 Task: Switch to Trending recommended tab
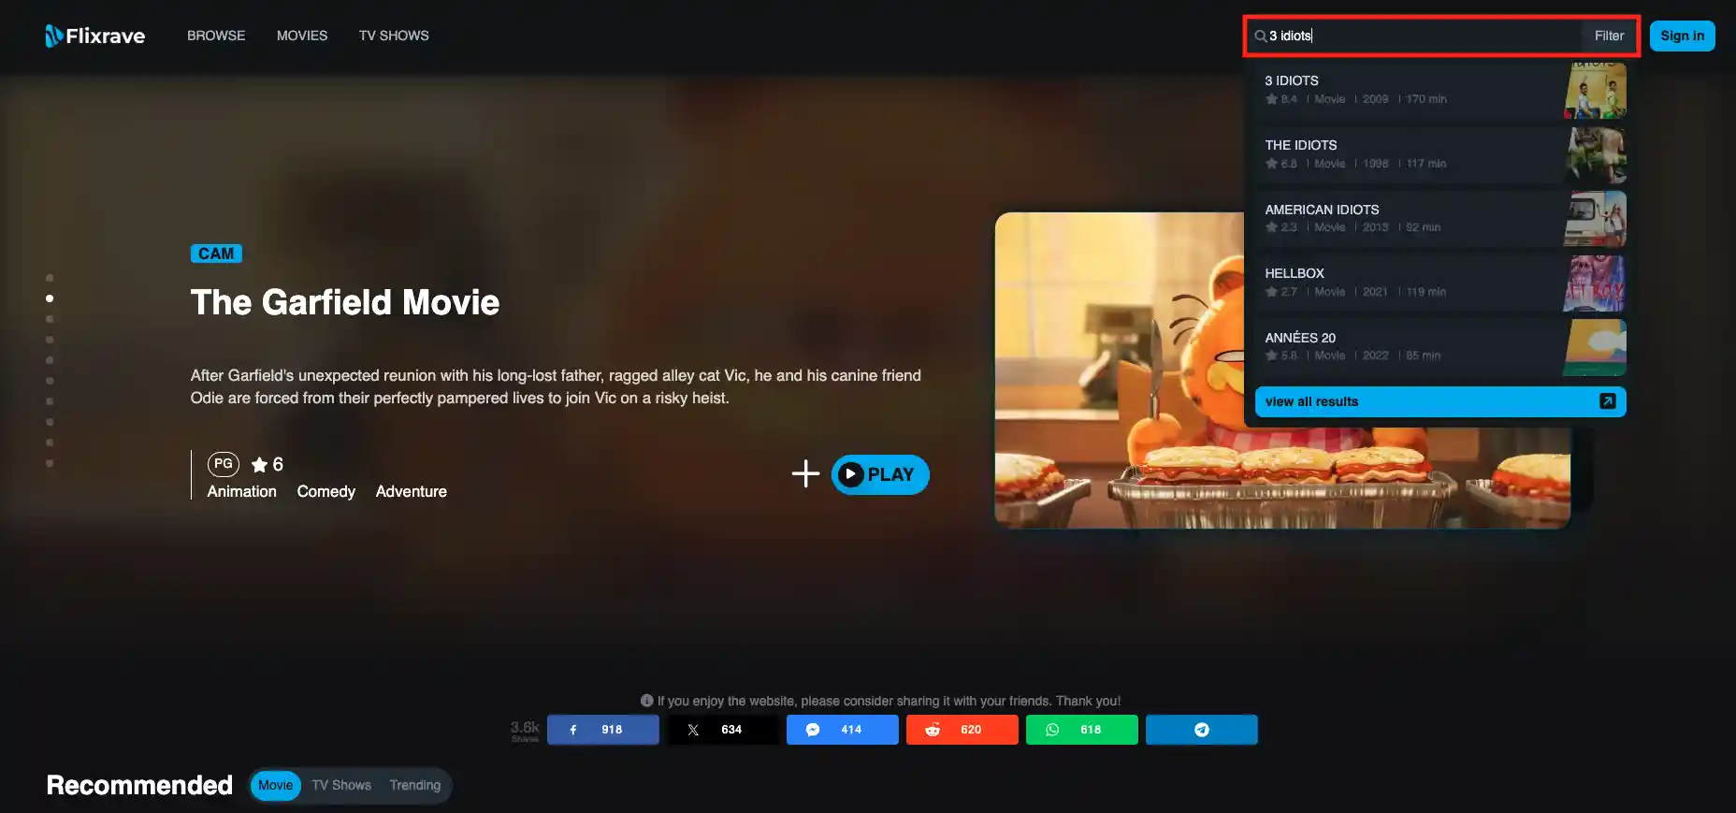(415, 785)
